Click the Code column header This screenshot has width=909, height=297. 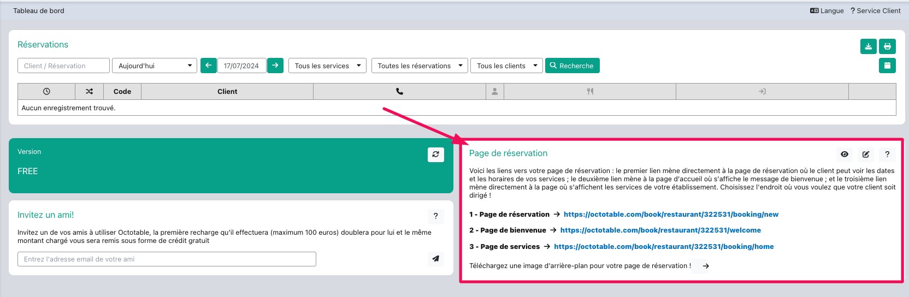(x=122, y=91)
